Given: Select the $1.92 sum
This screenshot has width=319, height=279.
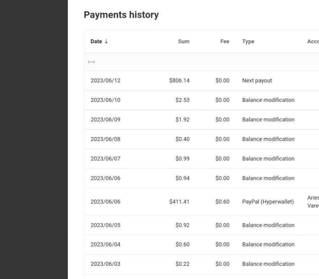Looking at the screenshot, I should [182, 119].
